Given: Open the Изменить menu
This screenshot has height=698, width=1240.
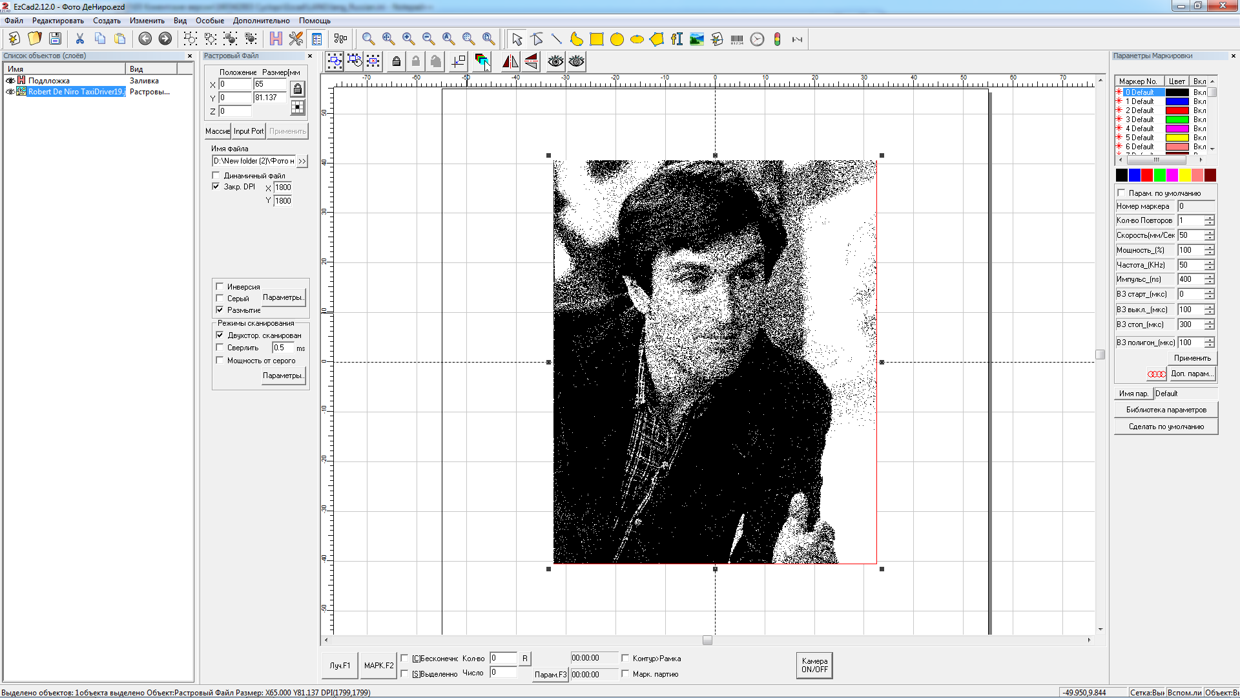Looking at the screenshot, I should tap(147, 21).
